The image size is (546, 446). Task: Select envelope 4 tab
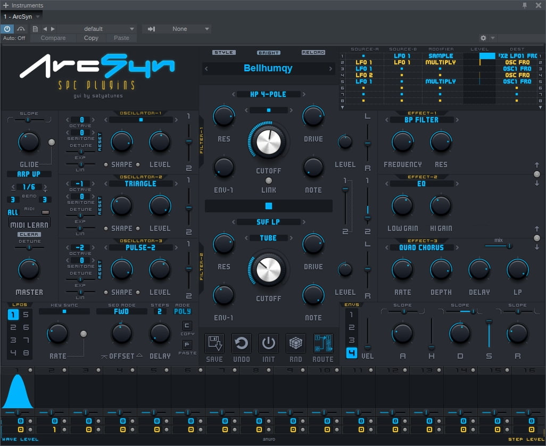pyautogui.click(x=352, y=353)
